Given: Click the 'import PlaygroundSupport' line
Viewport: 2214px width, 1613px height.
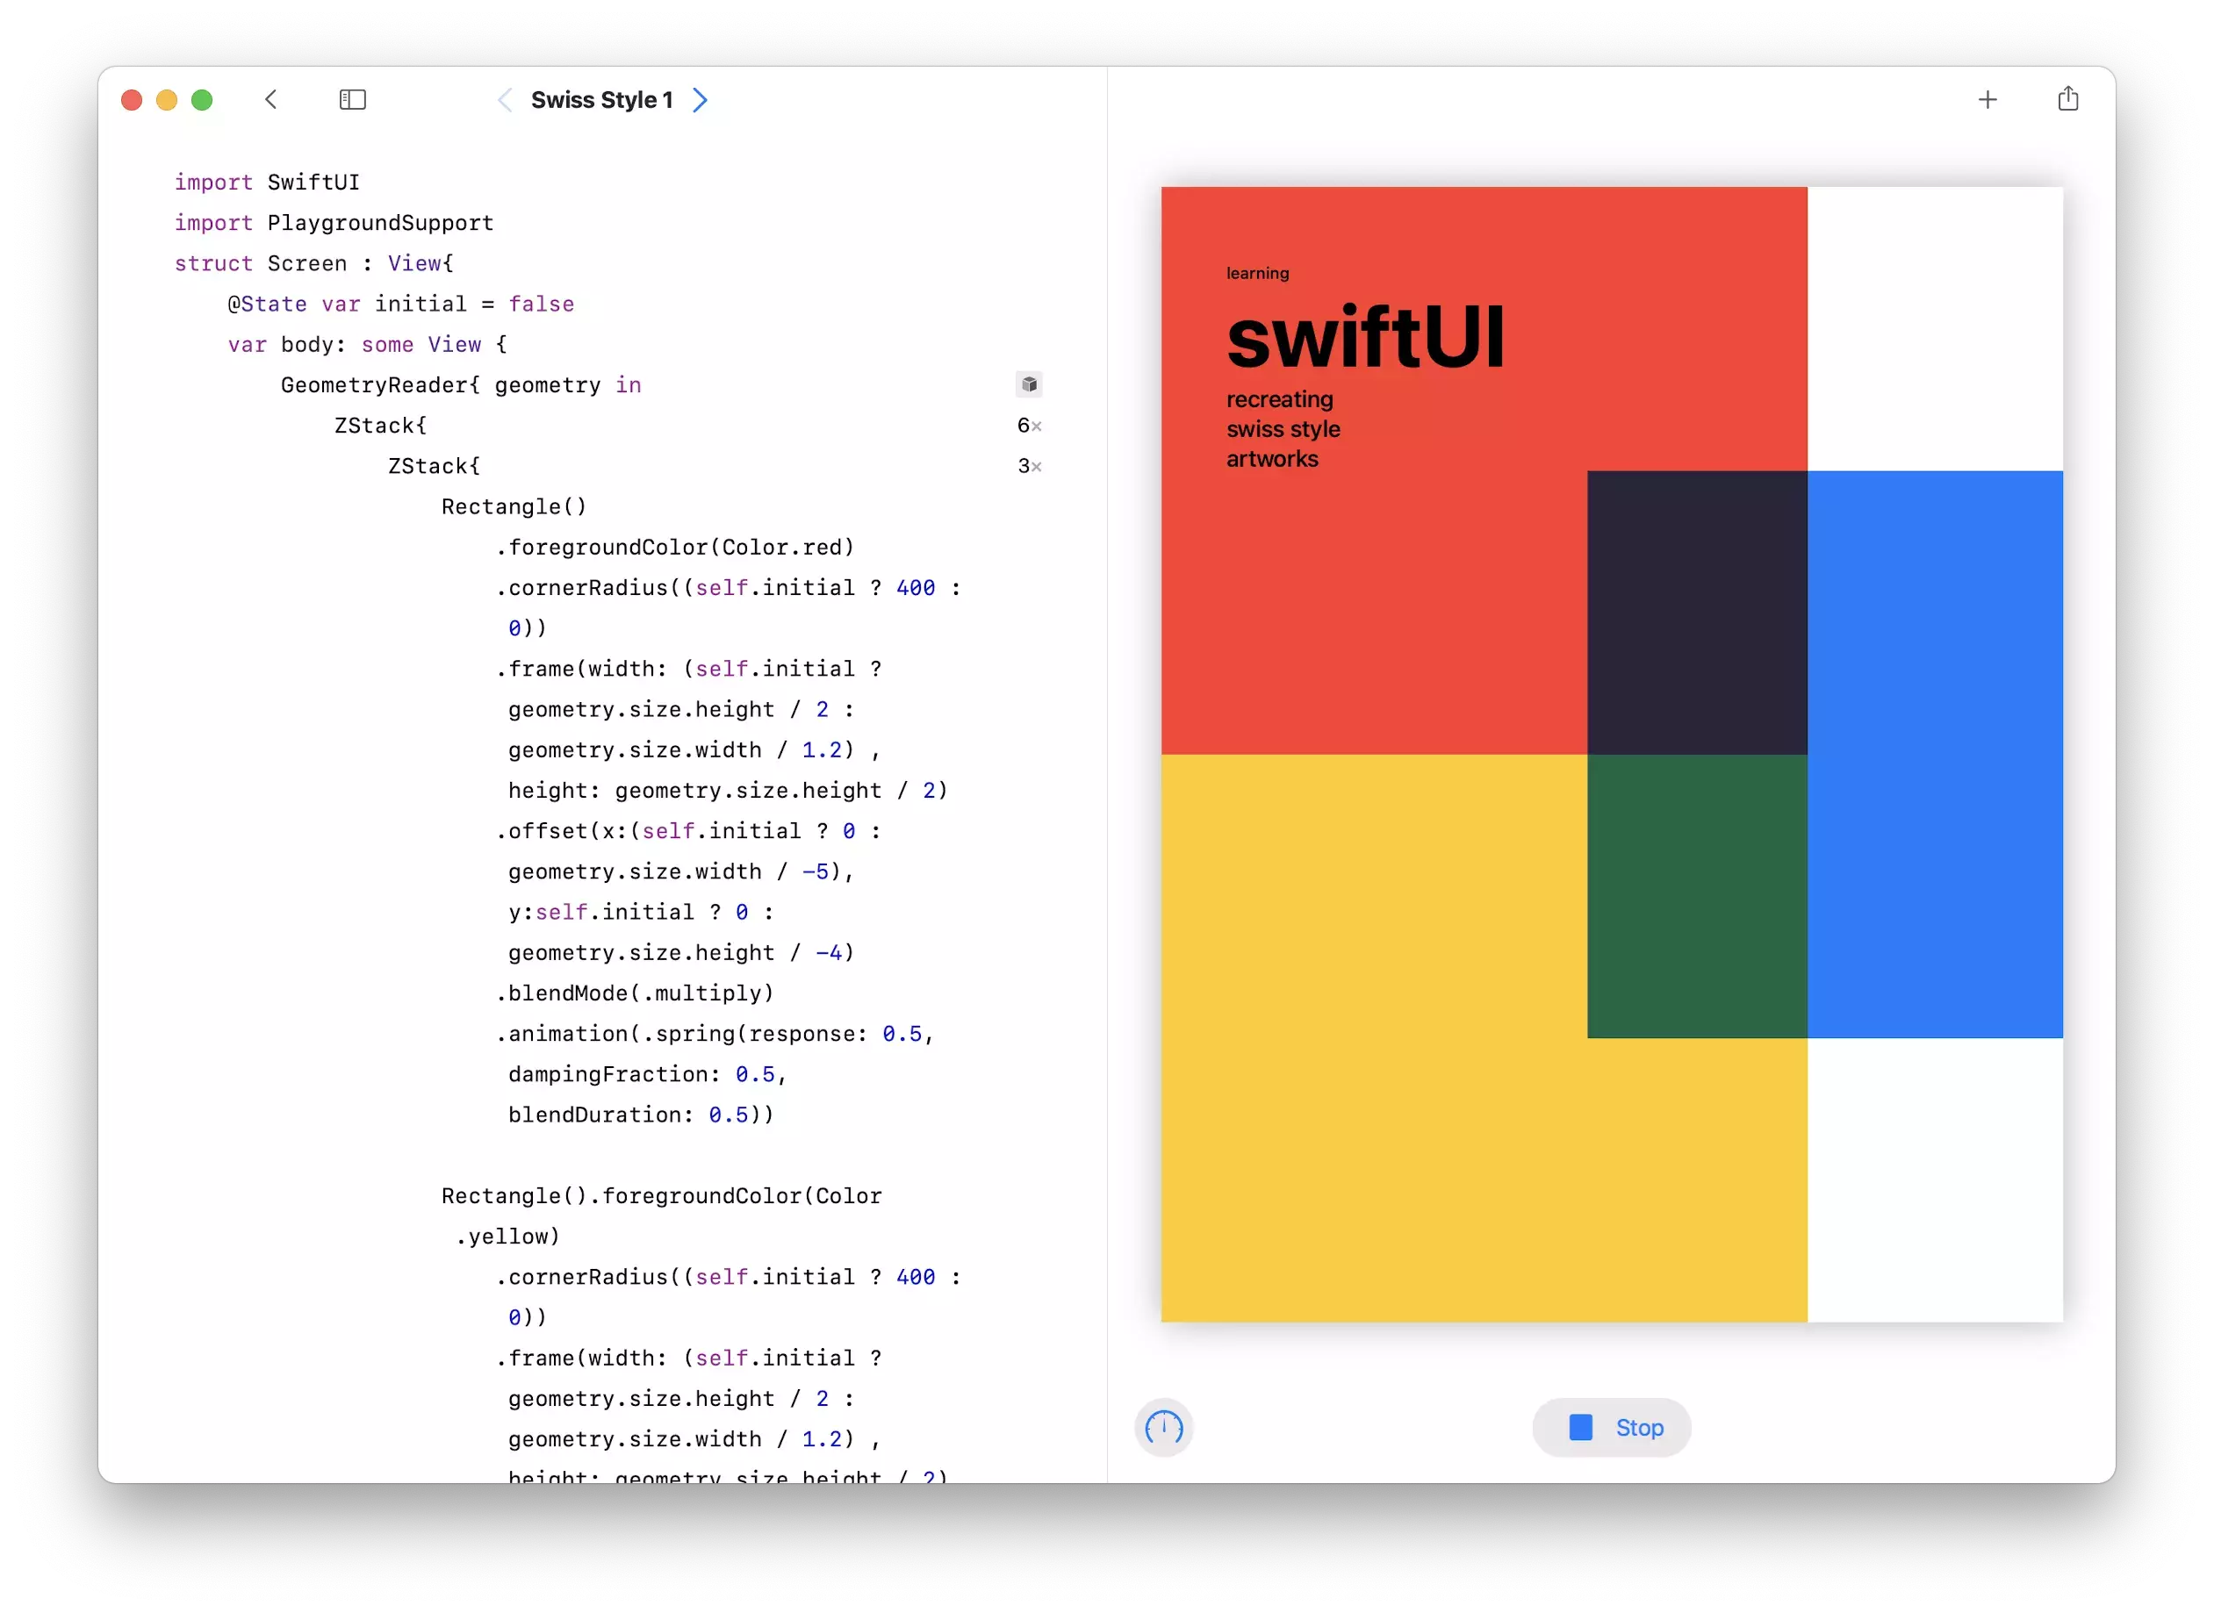Looking at the screenshot, I should [334, 224].
